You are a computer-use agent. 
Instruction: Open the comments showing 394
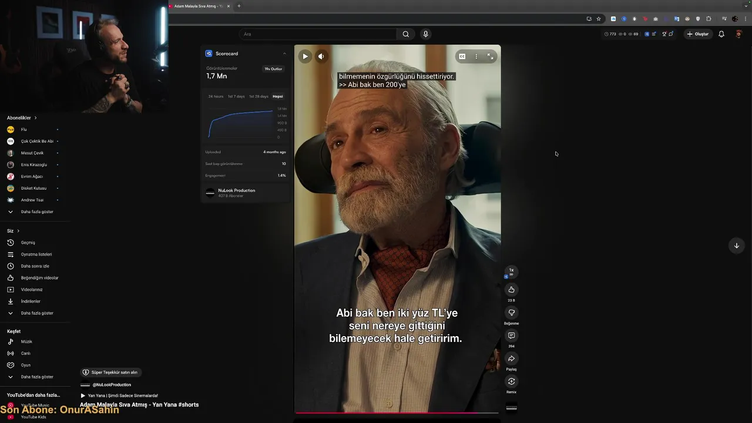511,335
